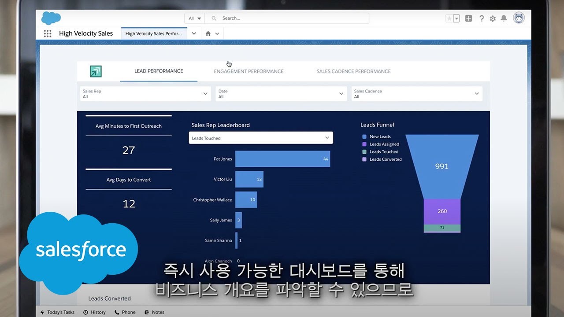Image resolution: width=564 pixels, height=317 pixels.
Task: Click Leads Touched legend color swatch
Action: (x=364, y=152)
